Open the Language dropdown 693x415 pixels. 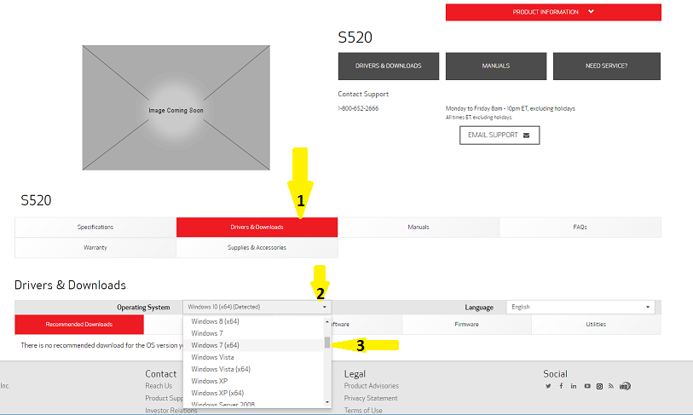point(580,307)
